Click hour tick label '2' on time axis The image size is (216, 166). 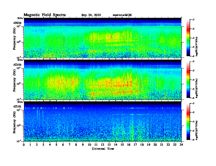pos(37,145)
